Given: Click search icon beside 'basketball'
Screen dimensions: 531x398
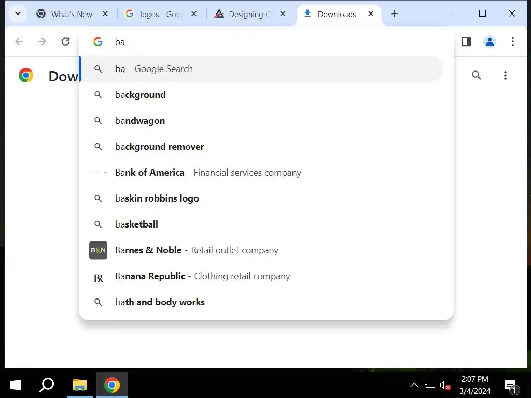Looking at the screenshot, I should point(98,224).
